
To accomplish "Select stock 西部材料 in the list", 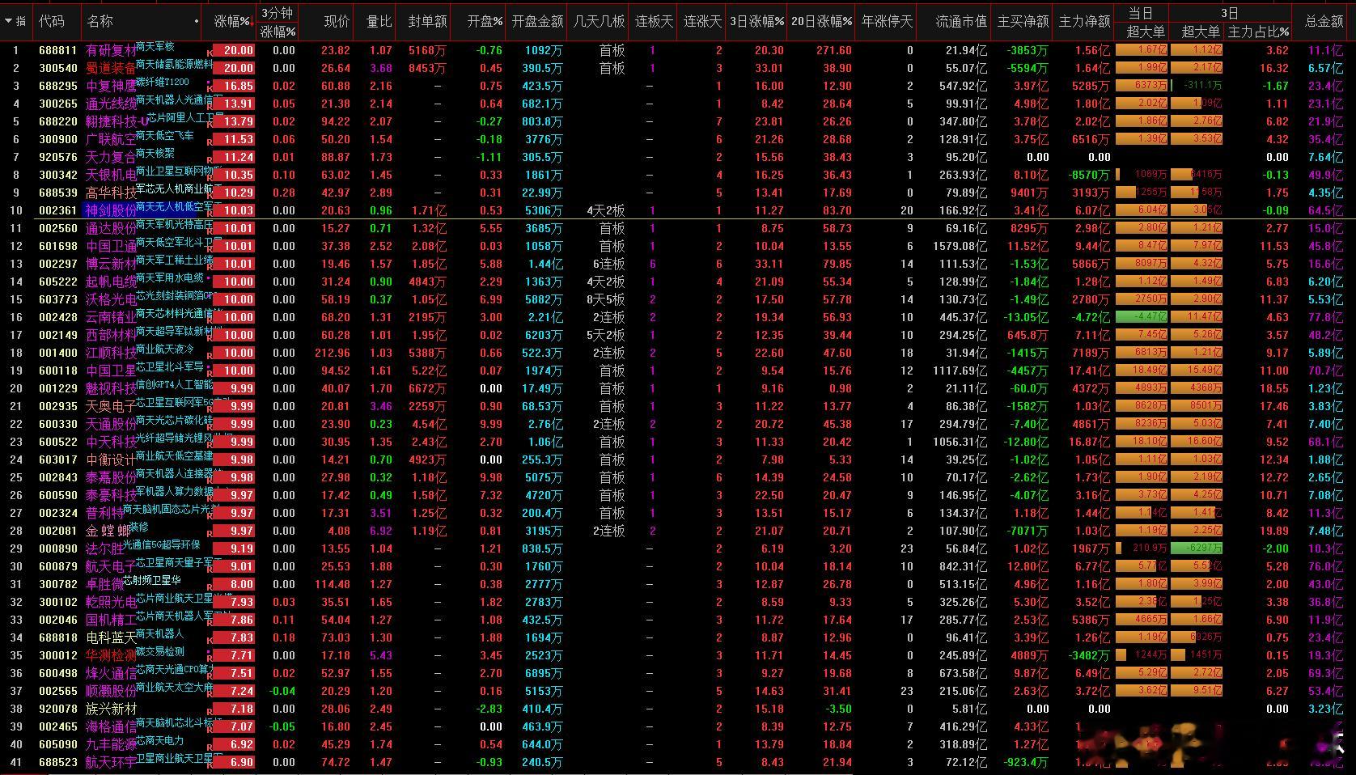I will 112,335.
